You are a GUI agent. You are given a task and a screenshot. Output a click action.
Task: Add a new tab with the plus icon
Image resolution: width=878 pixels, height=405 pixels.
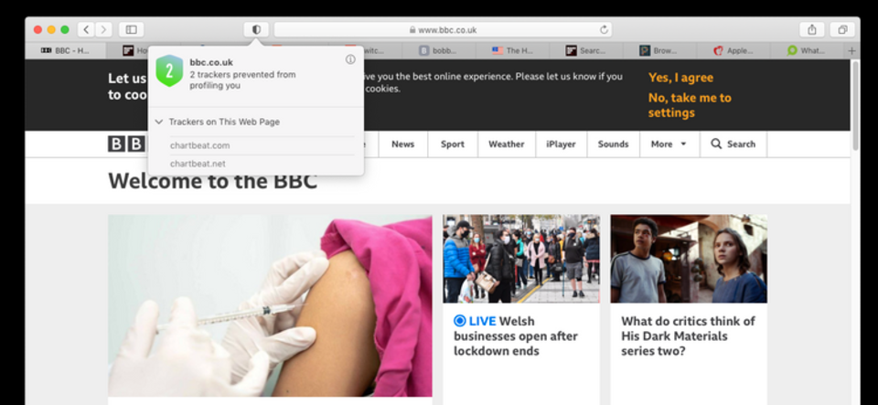852,50
